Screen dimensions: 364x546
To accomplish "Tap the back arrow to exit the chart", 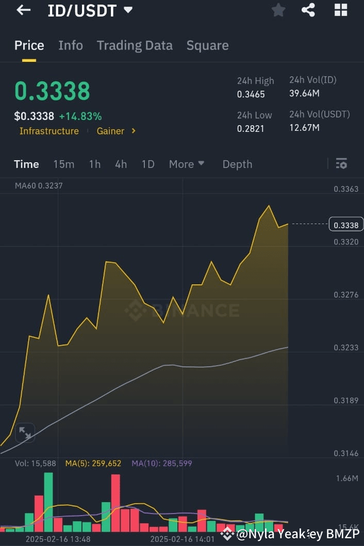I will [24, 10].
